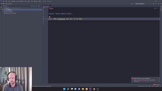Toggle the Project side tab
This screenshot has height=91, width=162.
(x=1, y=8)
